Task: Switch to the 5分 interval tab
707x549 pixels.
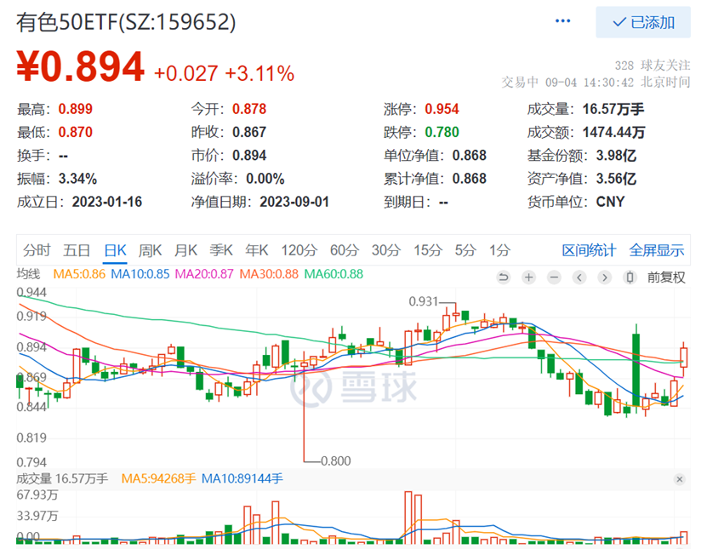Action: pos(465,250)
